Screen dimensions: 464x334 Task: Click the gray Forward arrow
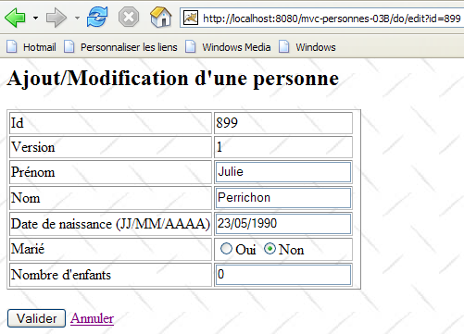[x=56, y=18]
